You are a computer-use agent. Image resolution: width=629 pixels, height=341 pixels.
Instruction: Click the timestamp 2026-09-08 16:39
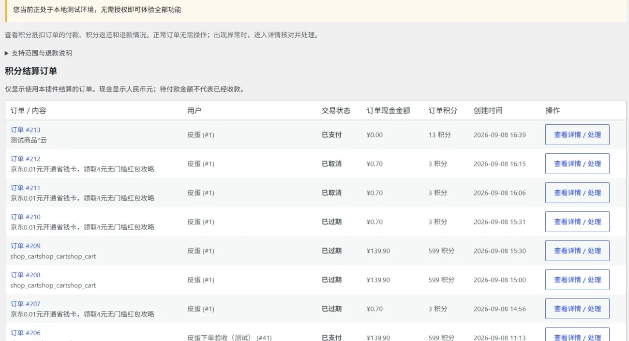point(499,135)
